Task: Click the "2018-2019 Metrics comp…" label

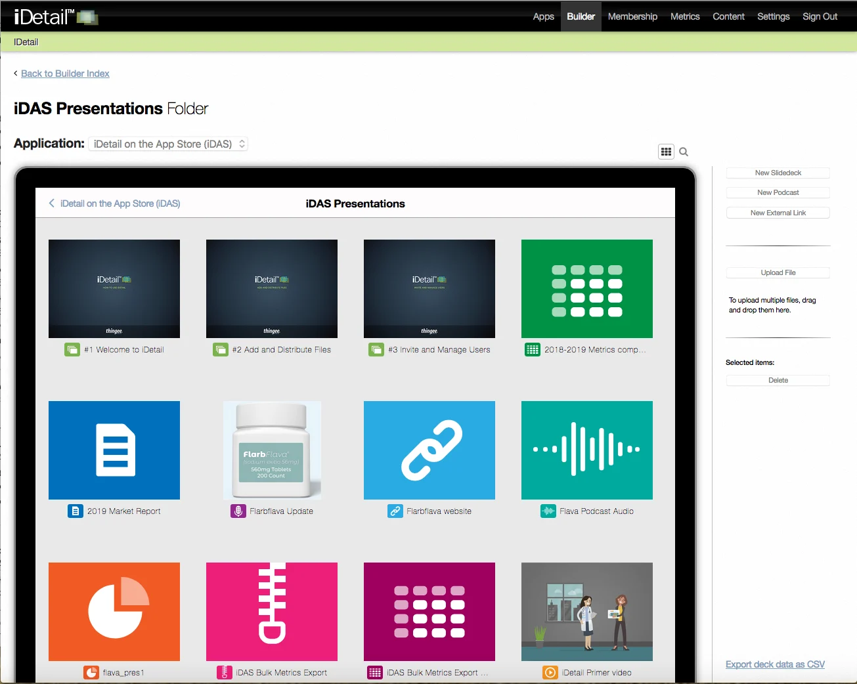Action: click(x=595, y=350)
